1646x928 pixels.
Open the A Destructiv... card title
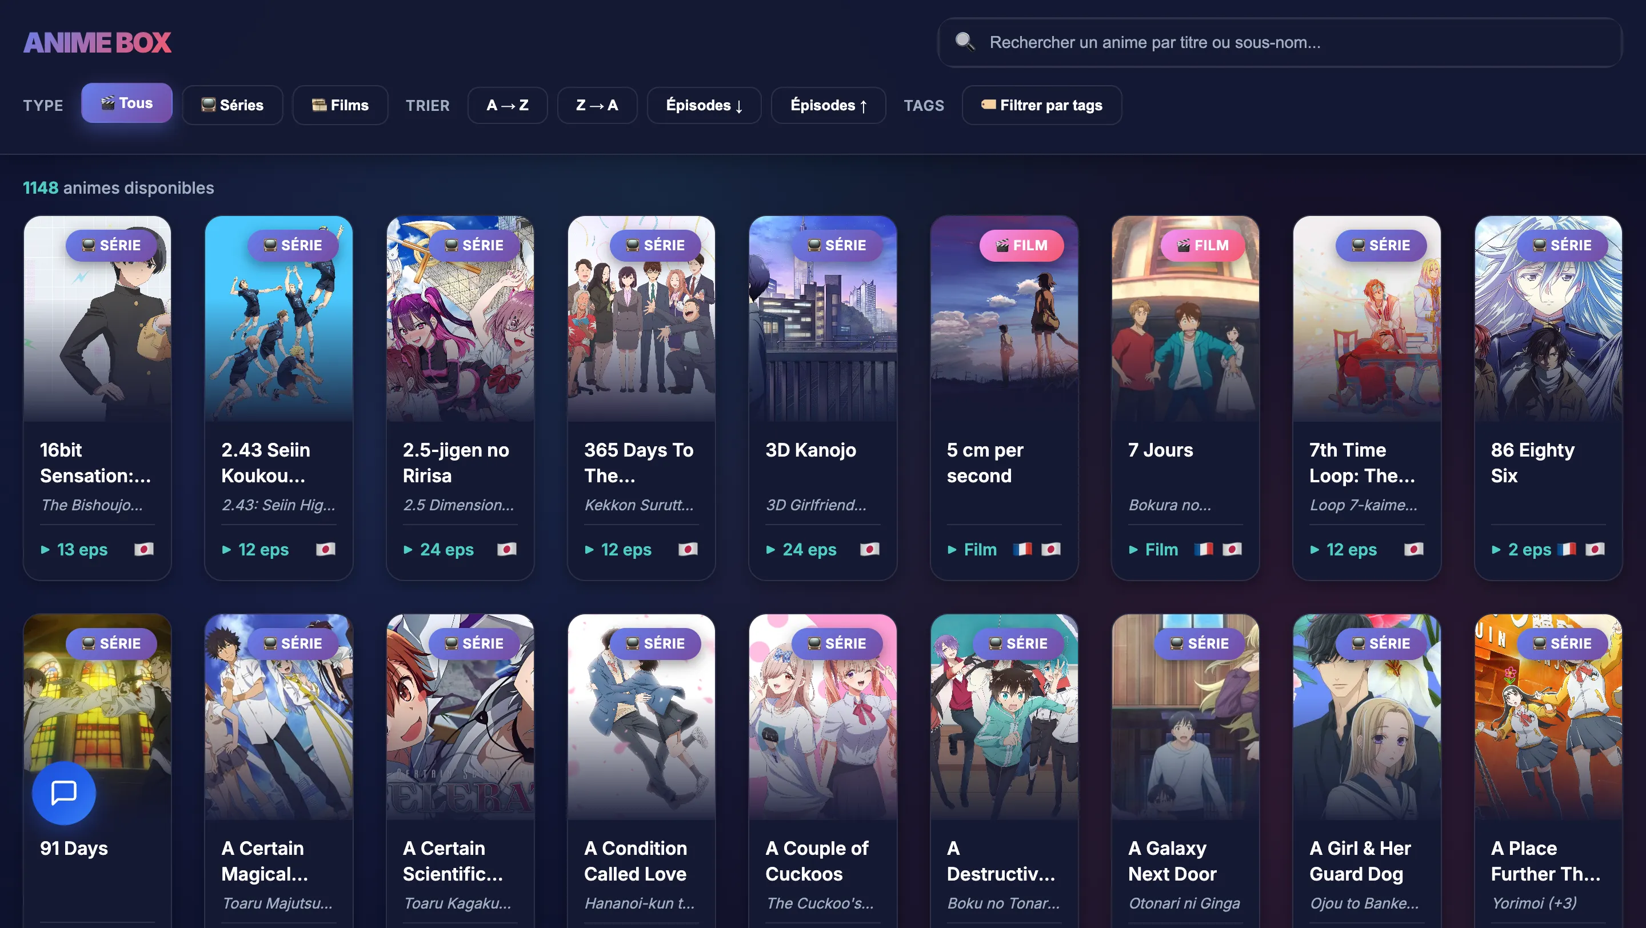pyautogui.click(x=1001, y=861)
